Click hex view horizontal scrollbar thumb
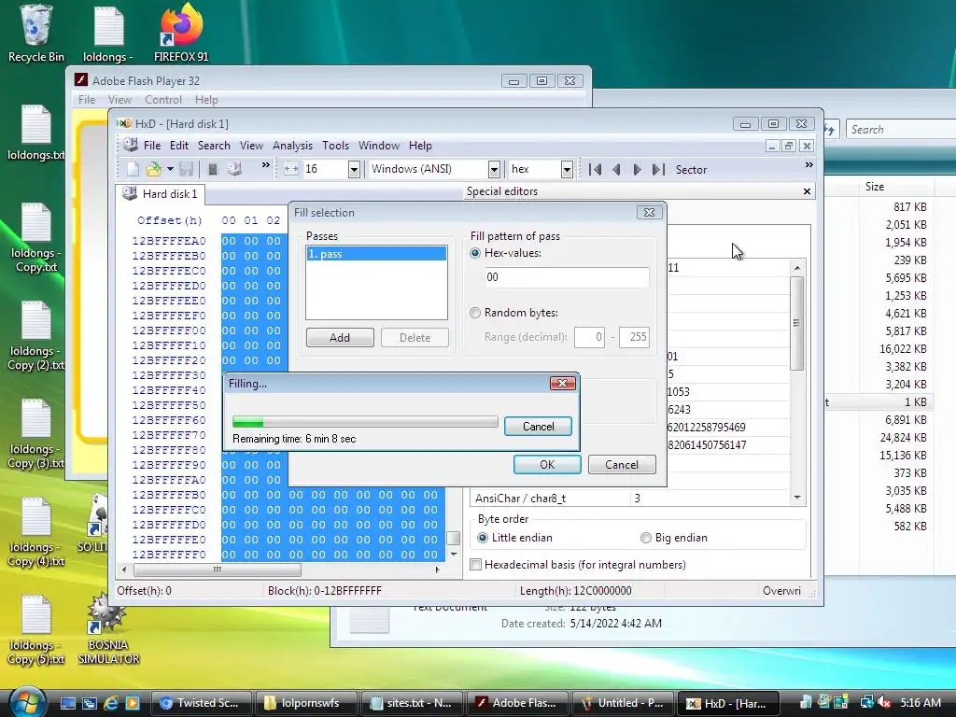This screenshot has width=956, height=717. 217,569
